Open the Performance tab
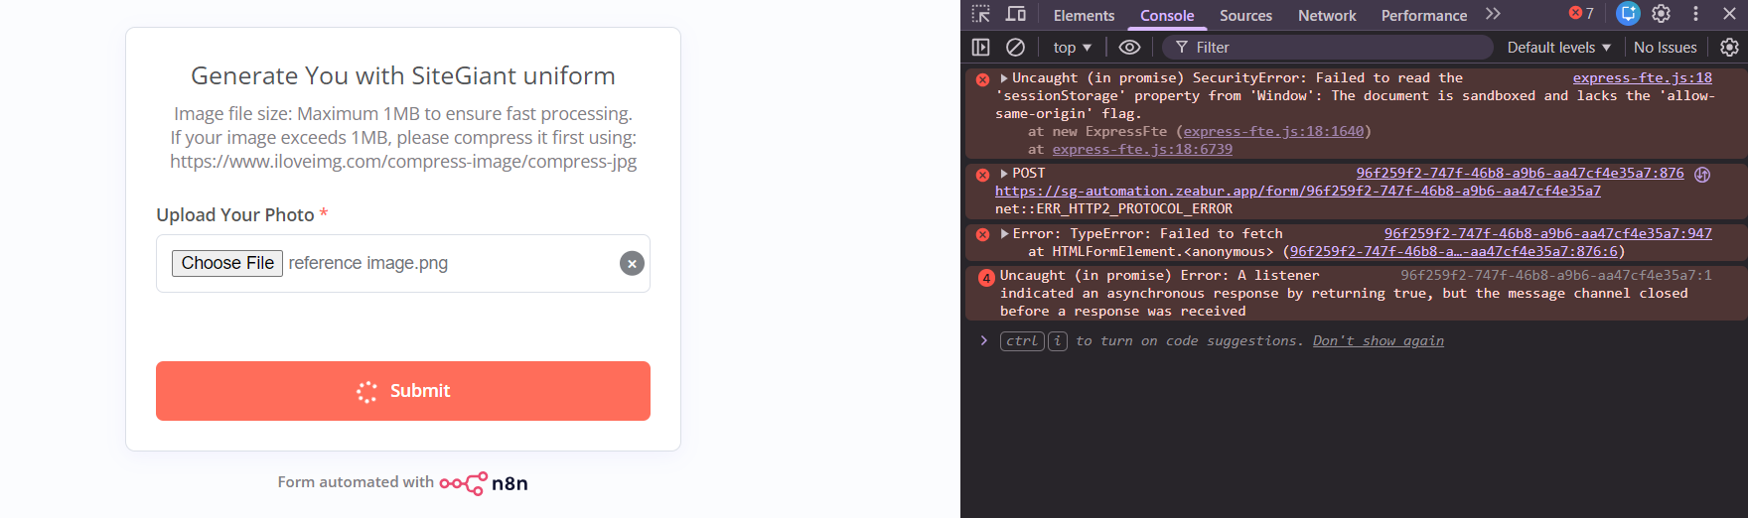Viewport: 1748px width, 518px height. pyautogui.click(x=1423, y=15)
